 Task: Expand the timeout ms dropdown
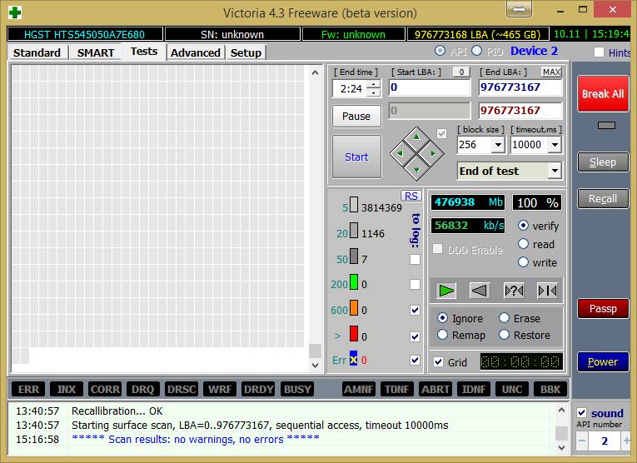[x=555, y=145]
